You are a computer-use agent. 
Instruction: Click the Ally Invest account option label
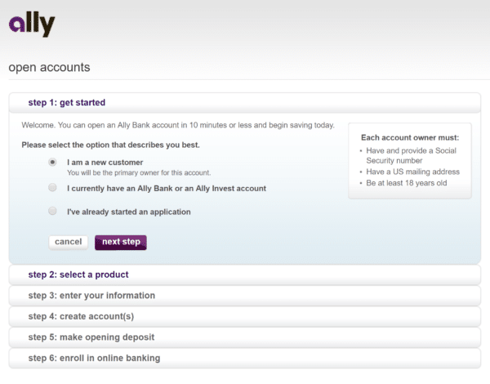pos(167,188)
